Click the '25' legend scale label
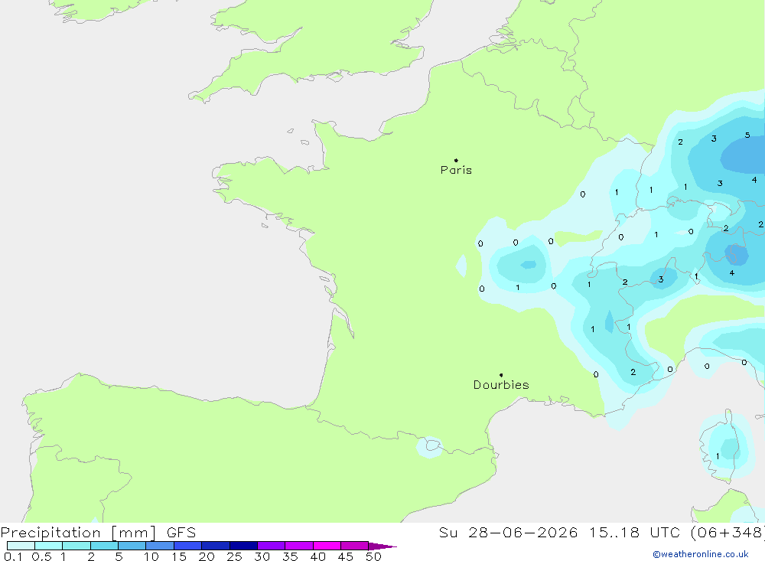The height and width of the screenshot is (561, 765). click(234, 556)
